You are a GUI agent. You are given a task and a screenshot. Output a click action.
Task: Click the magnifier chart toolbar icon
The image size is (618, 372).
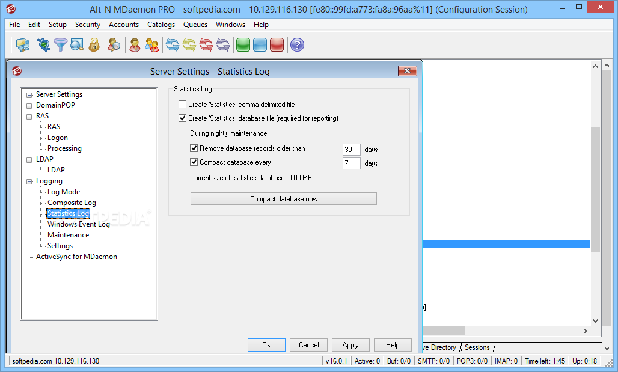click(x=77, y=45)
